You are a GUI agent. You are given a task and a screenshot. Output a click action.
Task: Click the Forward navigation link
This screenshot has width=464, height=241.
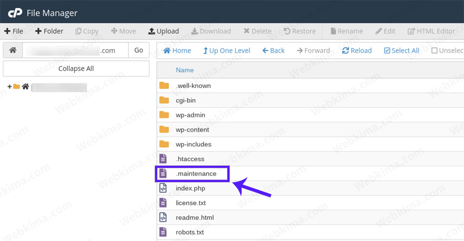click(313, 51)
